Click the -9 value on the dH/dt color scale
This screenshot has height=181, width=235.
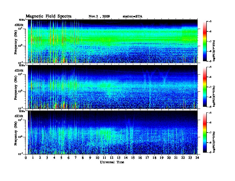coord(210,61)
